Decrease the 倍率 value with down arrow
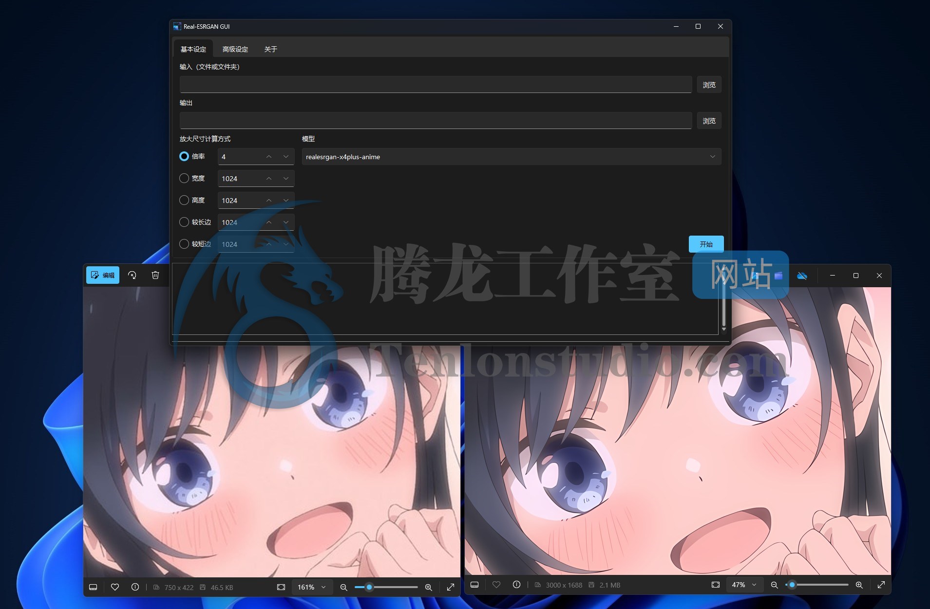The image size is (930, 609). pyautogui.click(x=286, y=157)
